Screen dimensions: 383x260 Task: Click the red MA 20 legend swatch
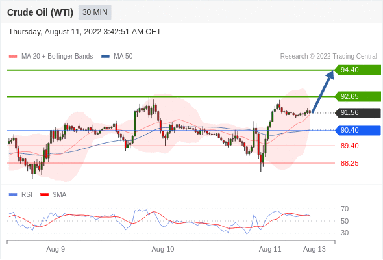tap(13, 57)
